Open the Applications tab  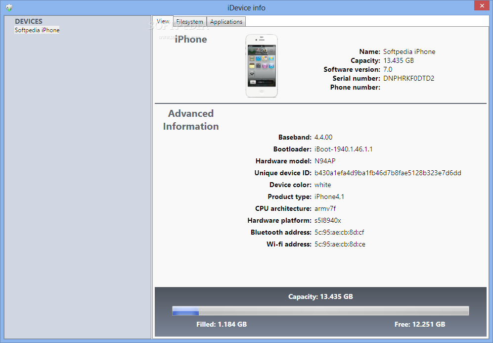tap(226, 22)
